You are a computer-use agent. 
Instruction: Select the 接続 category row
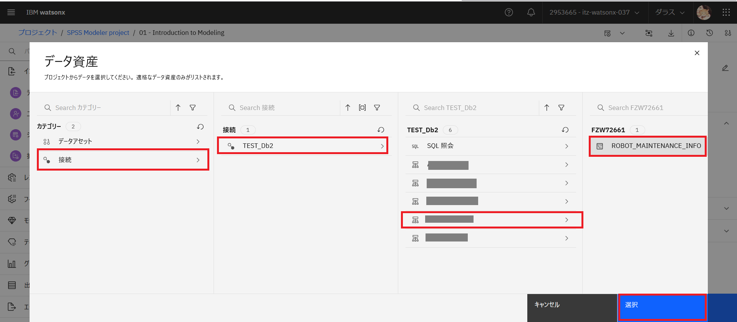point(123,160)
